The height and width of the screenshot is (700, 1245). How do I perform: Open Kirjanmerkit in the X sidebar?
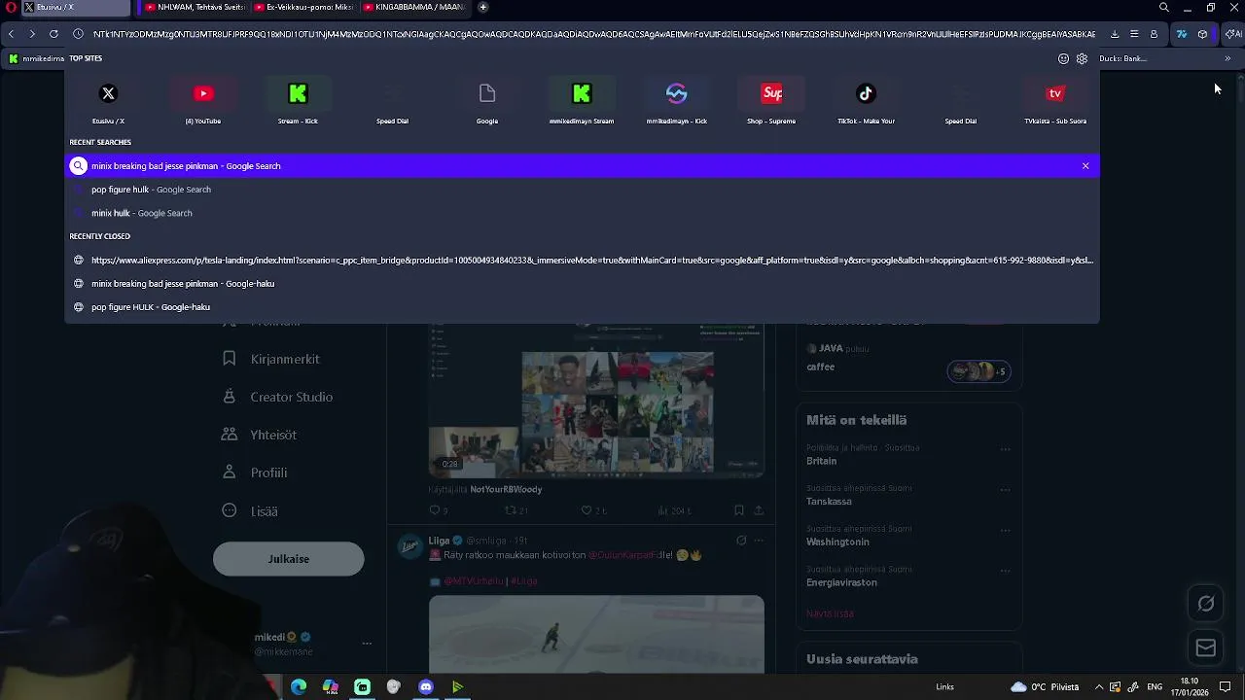click(x=271, y=359)
